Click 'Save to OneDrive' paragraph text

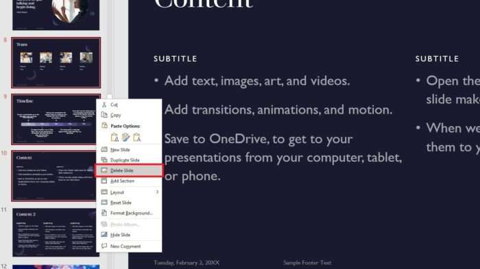tap(283, 157)
